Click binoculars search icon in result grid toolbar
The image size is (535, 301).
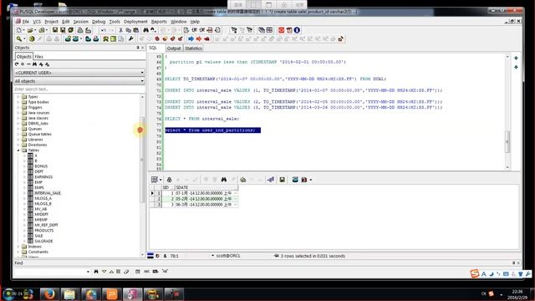224,180
